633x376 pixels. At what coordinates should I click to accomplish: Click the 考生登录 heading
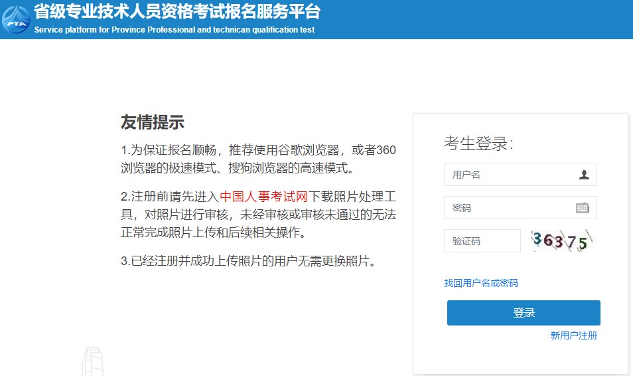[478, 143]
